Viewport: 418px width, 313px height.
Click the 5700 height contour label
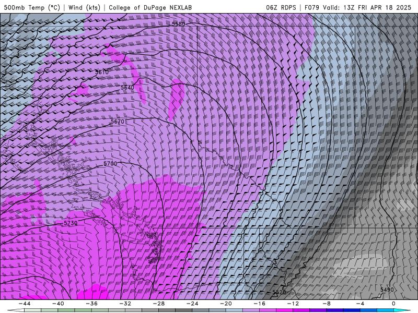110,163
